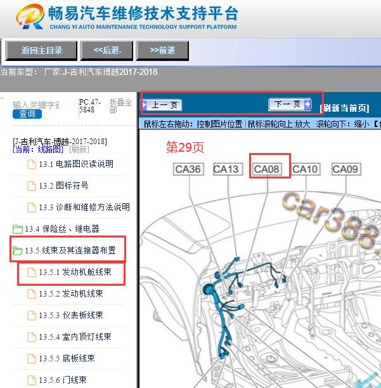381x388 pixels.
Task: Select 13.5.2 发动机线束
Action: 71,293
